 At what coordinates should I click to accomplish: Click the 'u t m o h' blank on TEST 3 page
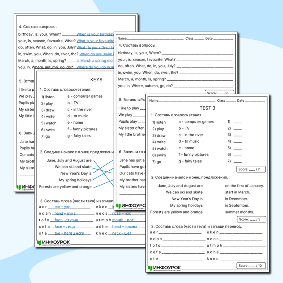[x=244, y=246]
